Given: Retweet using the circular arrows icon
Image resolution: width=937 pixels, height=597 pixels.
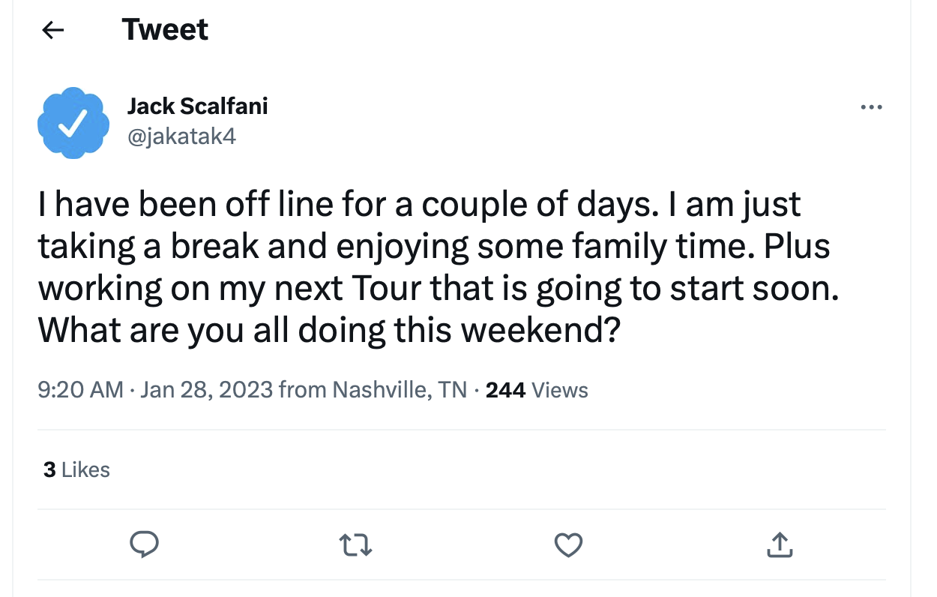Looking at the screenshot, I should pyautogui.click(x=355, y=545).
